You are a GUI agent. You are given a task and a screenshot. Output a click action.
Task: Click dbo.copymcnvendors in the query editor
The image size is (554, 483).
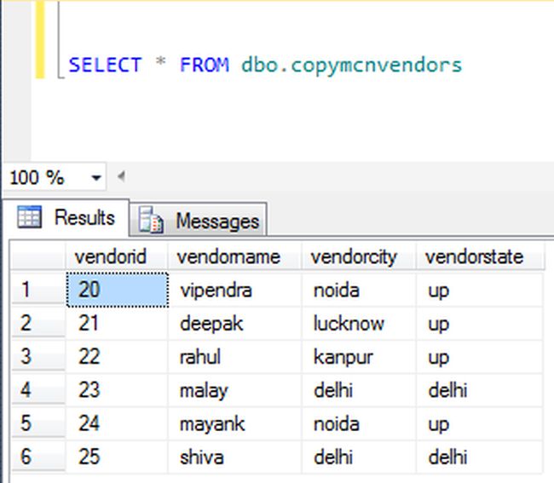pos(352,66)
